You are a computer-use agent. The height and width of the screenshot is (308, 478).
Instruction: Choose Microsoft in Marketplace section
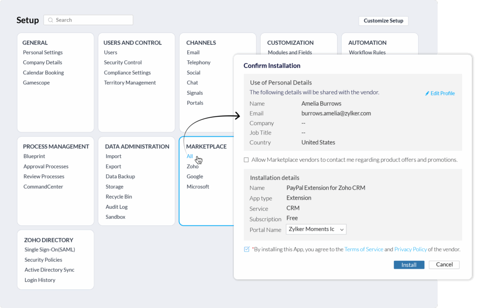click(198, 187)
